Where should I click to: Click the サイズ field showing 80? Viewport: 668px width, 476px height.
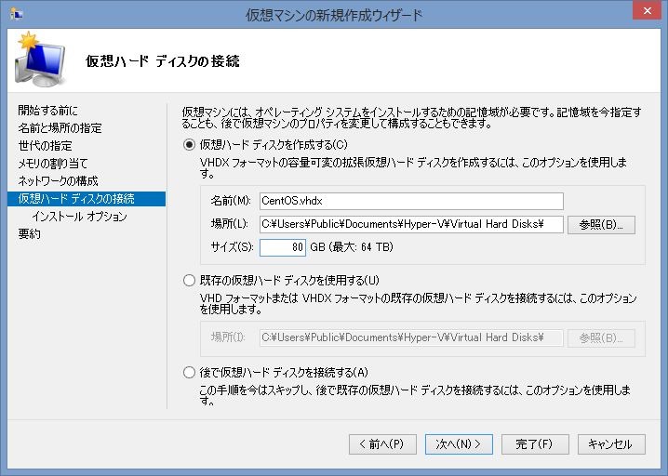pyautogui.click(x=283, y=248)
